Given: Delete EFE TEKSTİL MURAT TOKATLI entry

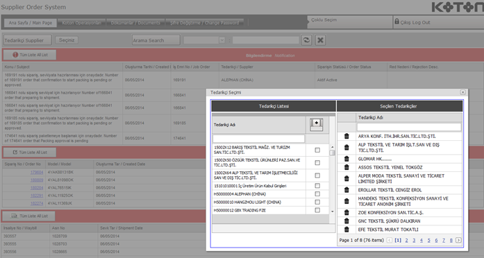Looking at the screenshot, I should pyautogui.click(x=347, y=230).
